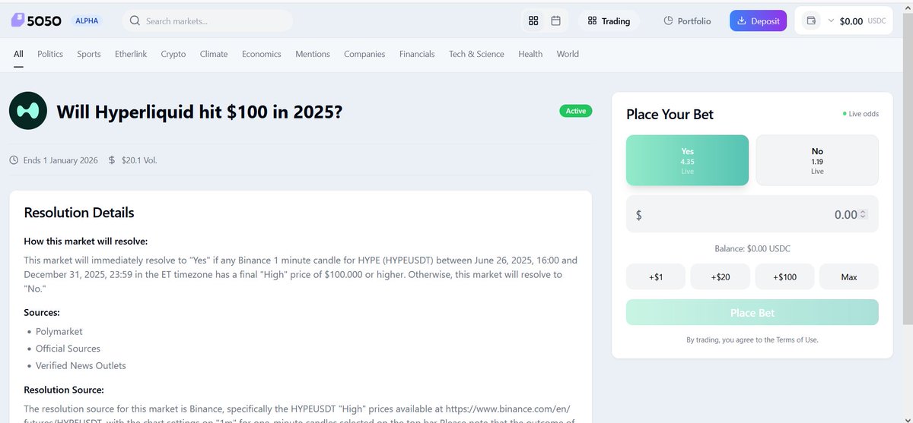Click "Balance: $0.00 USDC" text
Viewport: 913px width, 423px height.
(x=752, y=248)
